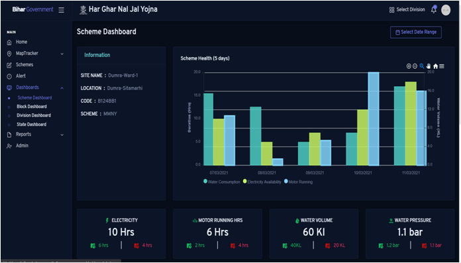Expand the MapTracker chevron
This screenshot has height=263, width=461.
[x=62, y=54]
